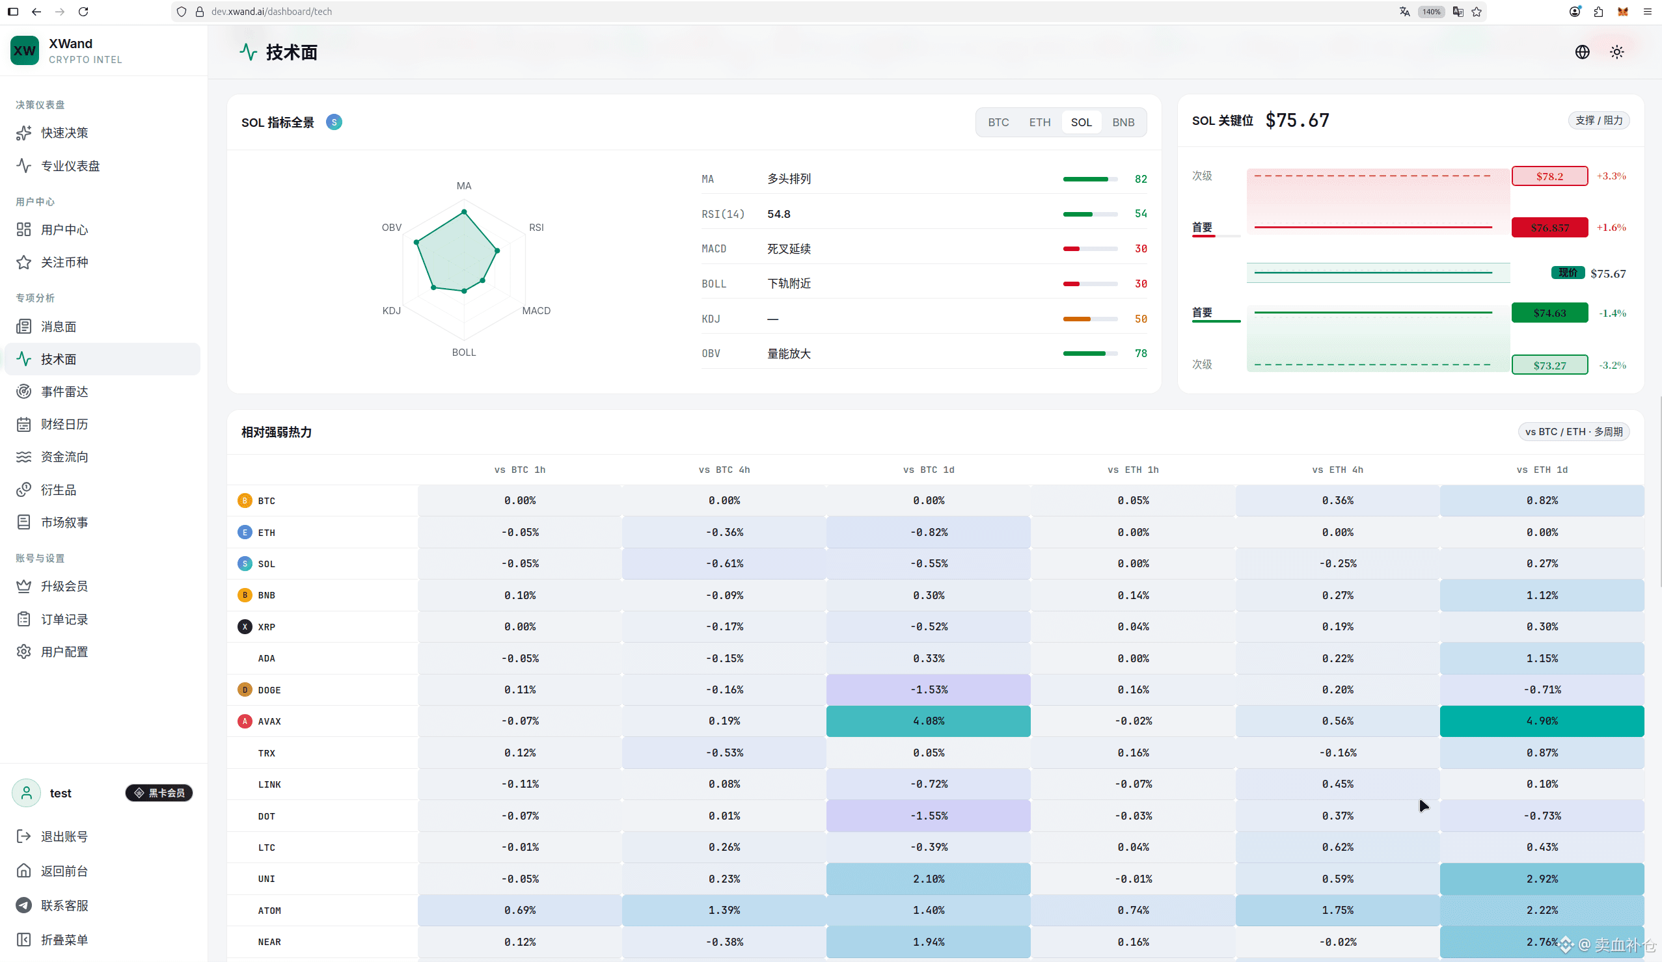Viewport: 1662px width, 962px height.
Task: Click the test user avatar
Action: point(27,792)
